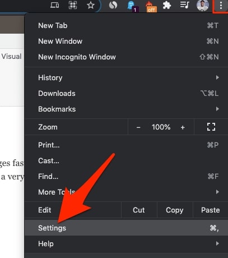Click the Ghostery ghost extension icon

click(132, 6)
